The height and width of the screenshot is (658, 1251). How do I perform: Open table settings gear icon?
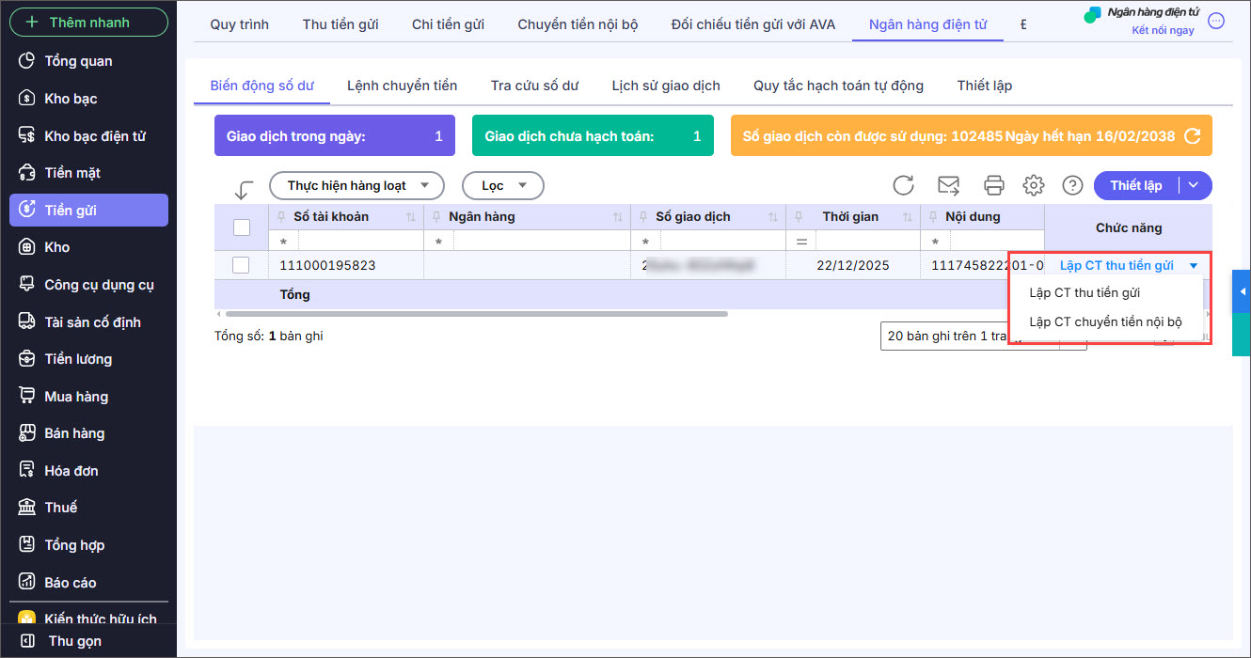[1034, 185]
